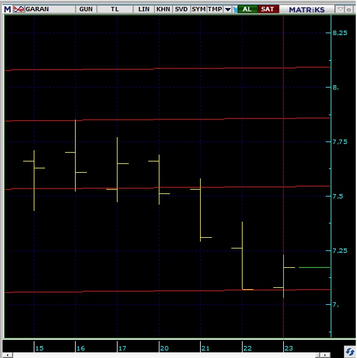Open the dropdown arrow after TMP
357x358 pixels.
(228, 9)
